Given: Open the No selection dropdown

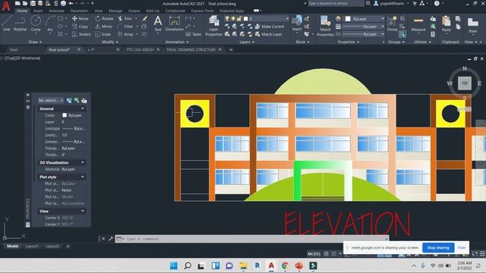Looking at the screenshot, I should point(51,100).
